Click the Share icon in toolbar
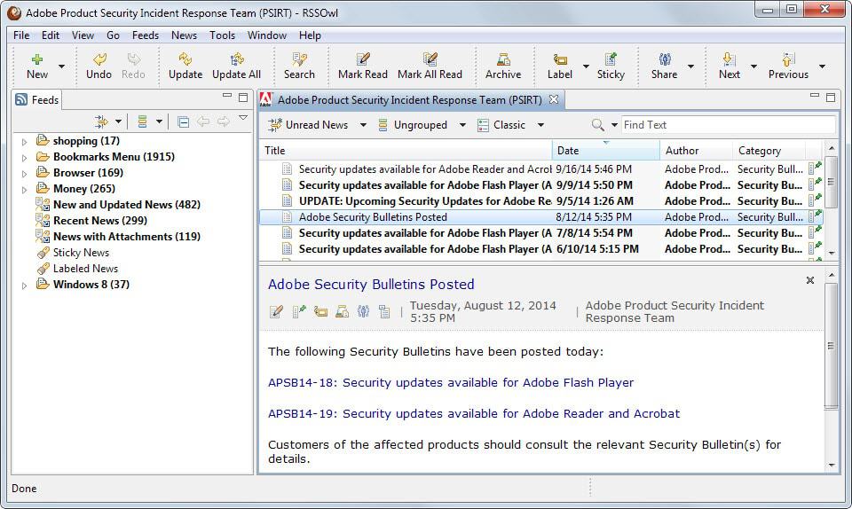Screen dimensions: 852x509 click(665, 59)
